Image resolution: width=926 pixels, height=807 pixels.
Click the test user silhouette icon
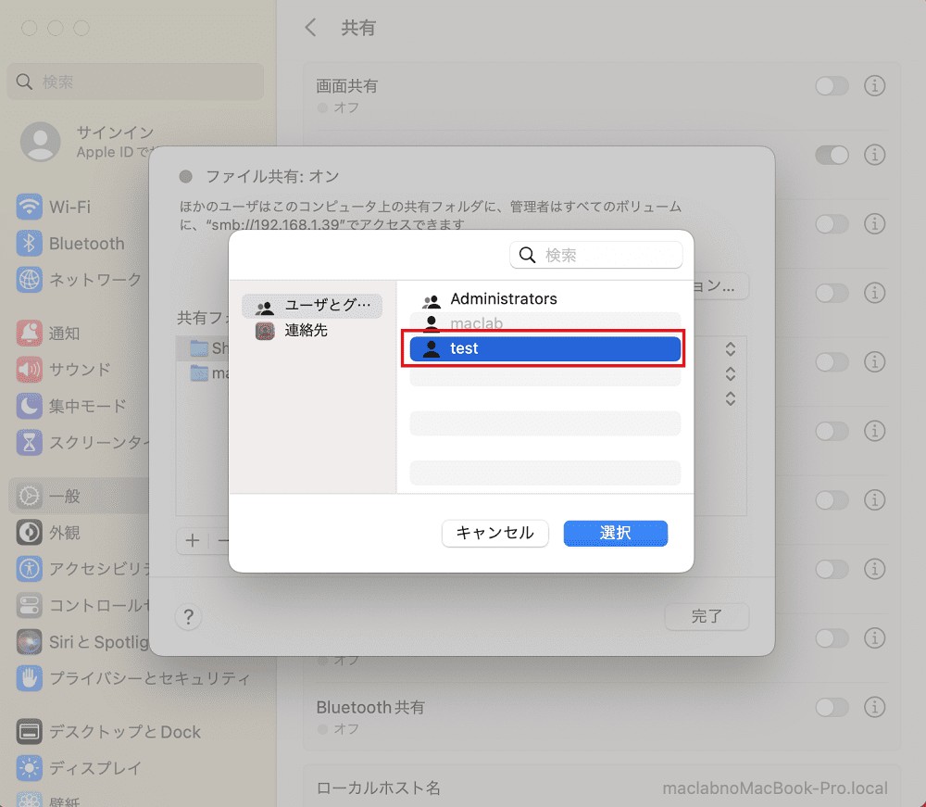(432, 349)
